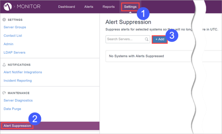Open Incident Reporting link
This screenshot has height=134, width=222.
click(x=18, y=81)
